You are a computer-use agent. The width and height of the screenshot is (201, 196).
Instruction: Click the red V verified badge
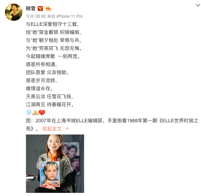coord(40,8)
